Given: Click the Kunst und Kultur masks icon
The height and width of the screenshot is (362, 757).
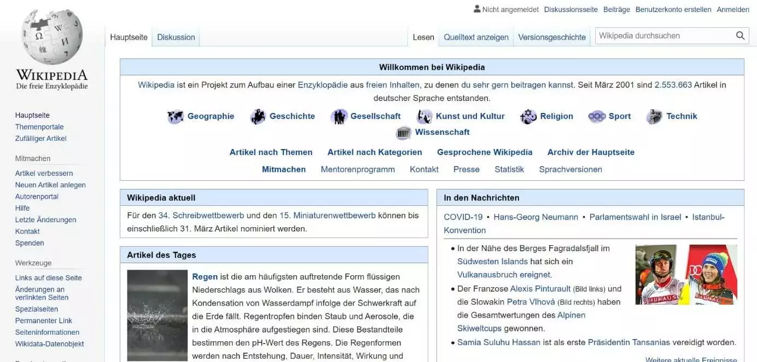Looking at the screenshot, I should click(424, 116).
